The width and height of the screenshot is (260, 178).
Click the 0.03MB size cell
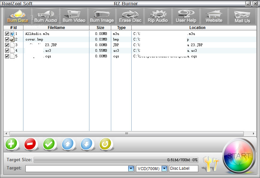pos(101,40)
